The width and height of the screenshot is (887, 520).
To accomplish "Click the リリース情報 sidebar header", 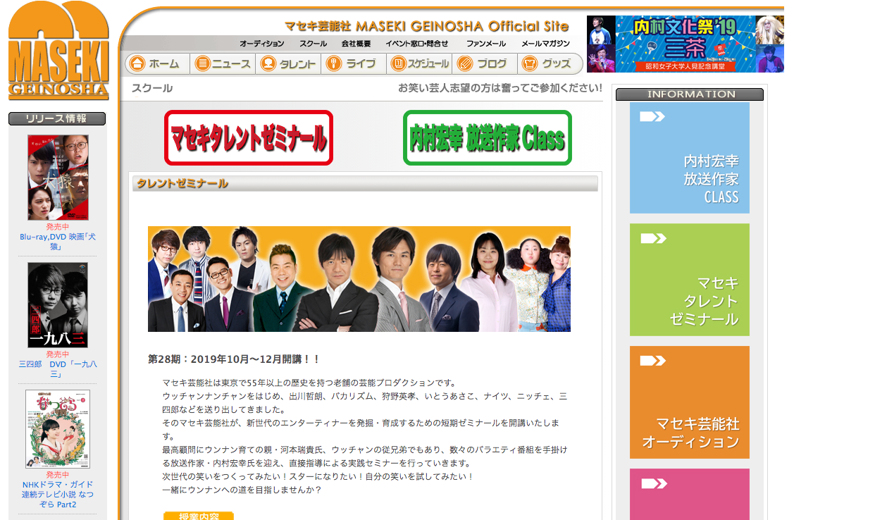I will point(57,118).
